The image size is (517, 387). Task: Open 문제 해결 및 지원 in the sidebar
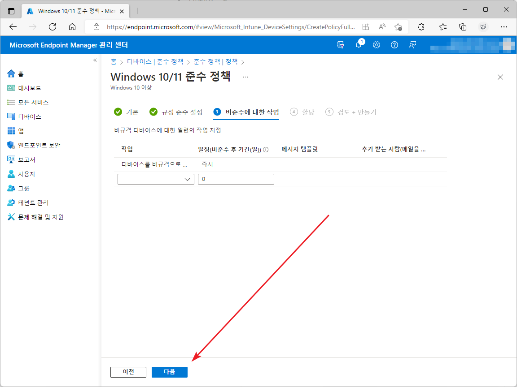pyautogui.click(x=35, y=217)
